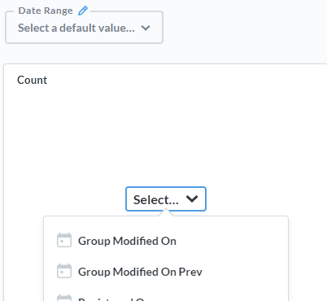327x301 pixels.
Task: Click inside the Date Range filter box
Action: pyautogui.click(x=84, y=28)
